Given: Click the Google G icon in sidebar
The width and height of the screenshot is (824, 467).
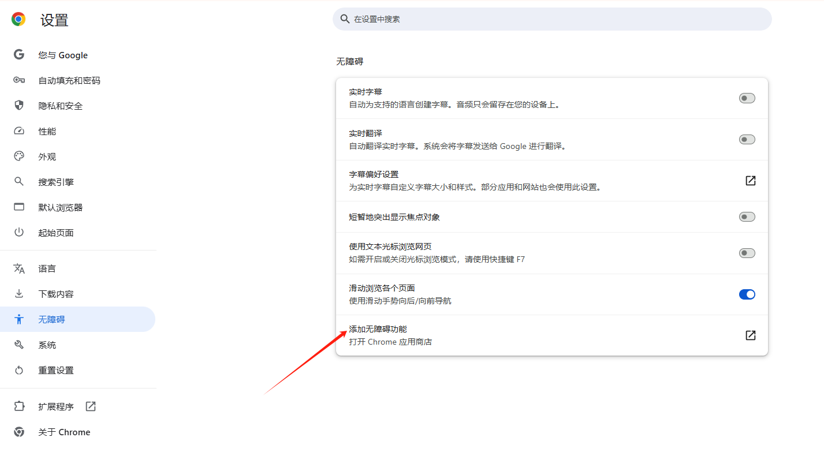Looking at the screenshot, I should tap(19, 55).
